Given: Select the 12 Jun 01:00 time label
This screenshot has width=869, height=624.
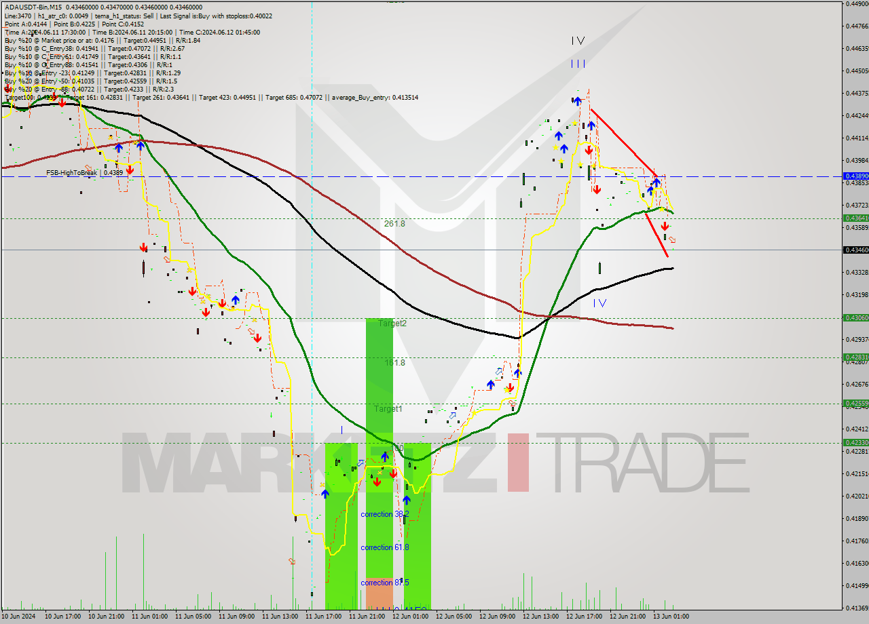Looking at the screenshot, I should click(x=411, y=617).
